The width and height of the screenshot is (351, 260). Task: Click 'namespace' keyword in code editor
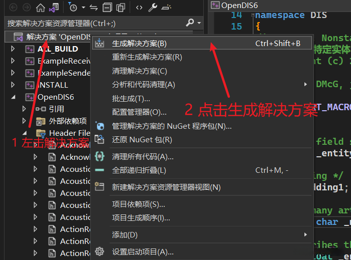point(280,15)
